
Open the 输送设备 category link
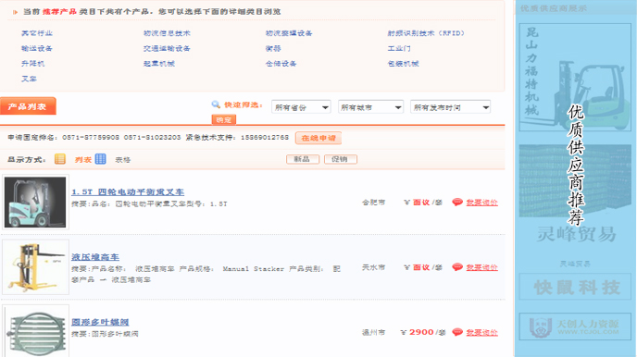click(37, 48)
